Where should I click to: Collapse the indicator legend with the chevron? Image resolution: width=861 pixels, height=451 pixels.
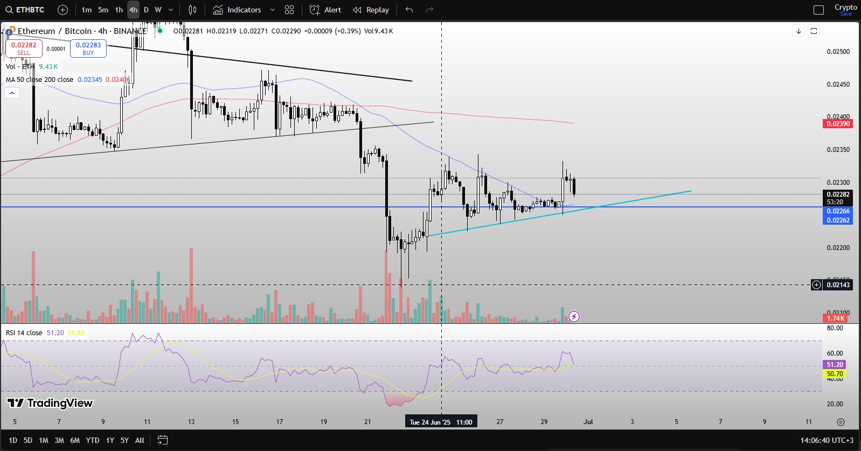[x=12, y=93]
